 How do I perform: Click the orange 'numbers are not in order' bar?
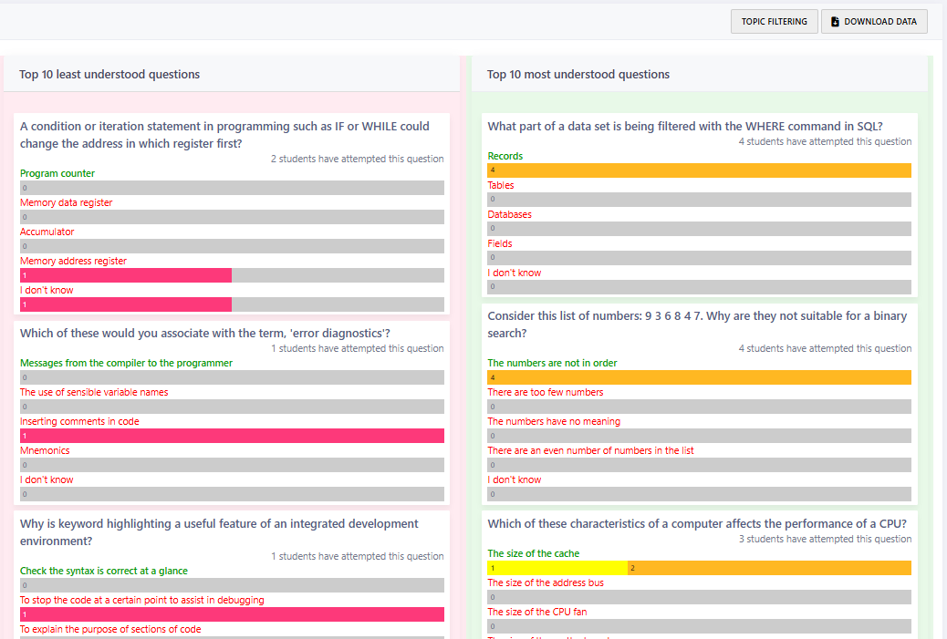click(x=699, y=377)
